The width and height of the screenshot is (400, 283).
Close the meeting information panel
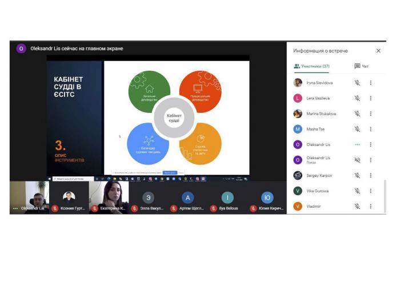(x=378, y=51)
